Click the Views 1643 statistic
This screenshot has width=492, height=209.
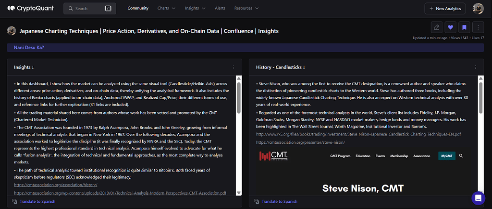pyautogui.click(x=459, y=38)
